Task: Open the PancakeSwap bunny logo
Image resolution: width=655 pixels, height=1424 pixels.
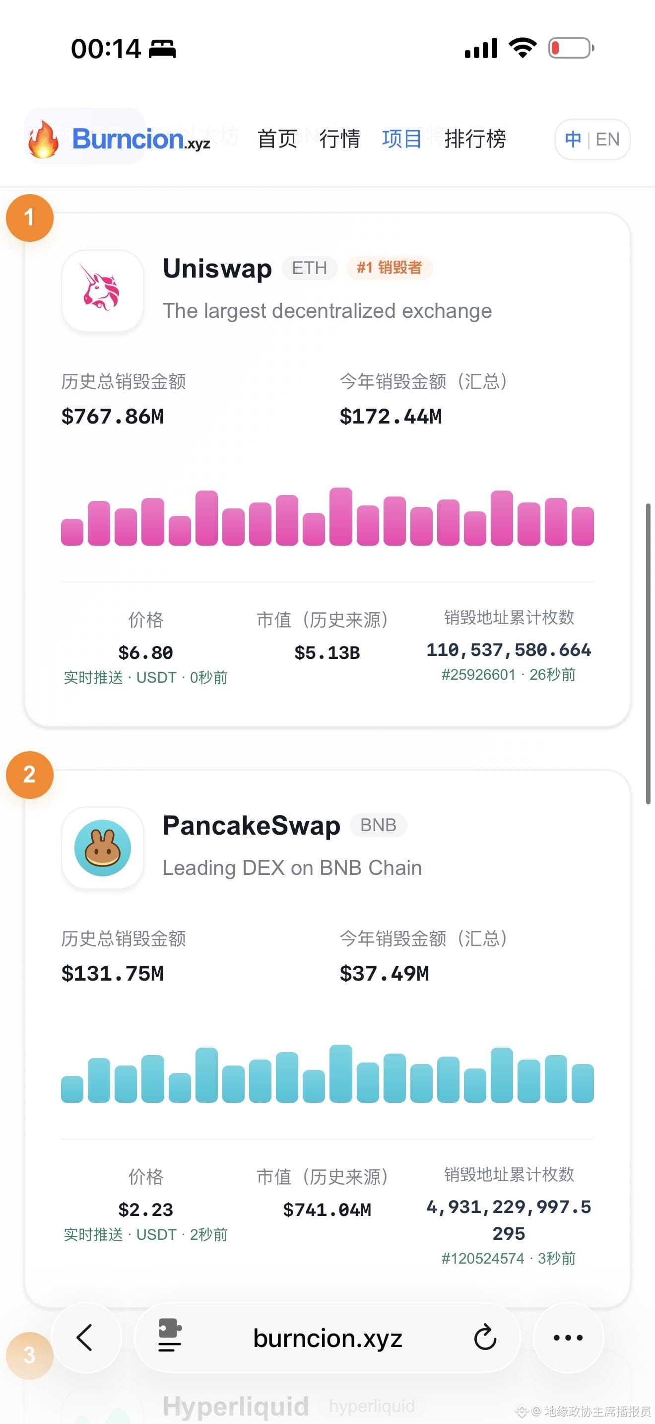Action: coord(103,848)
